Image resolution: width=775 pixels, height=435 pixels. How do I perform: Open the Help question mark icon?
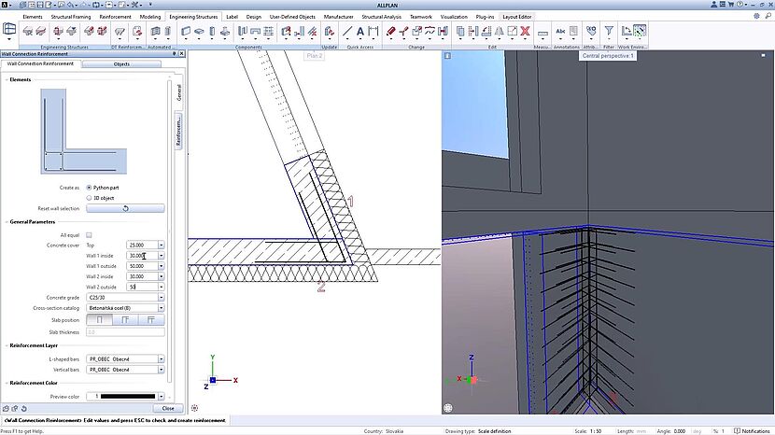[740, 5]
